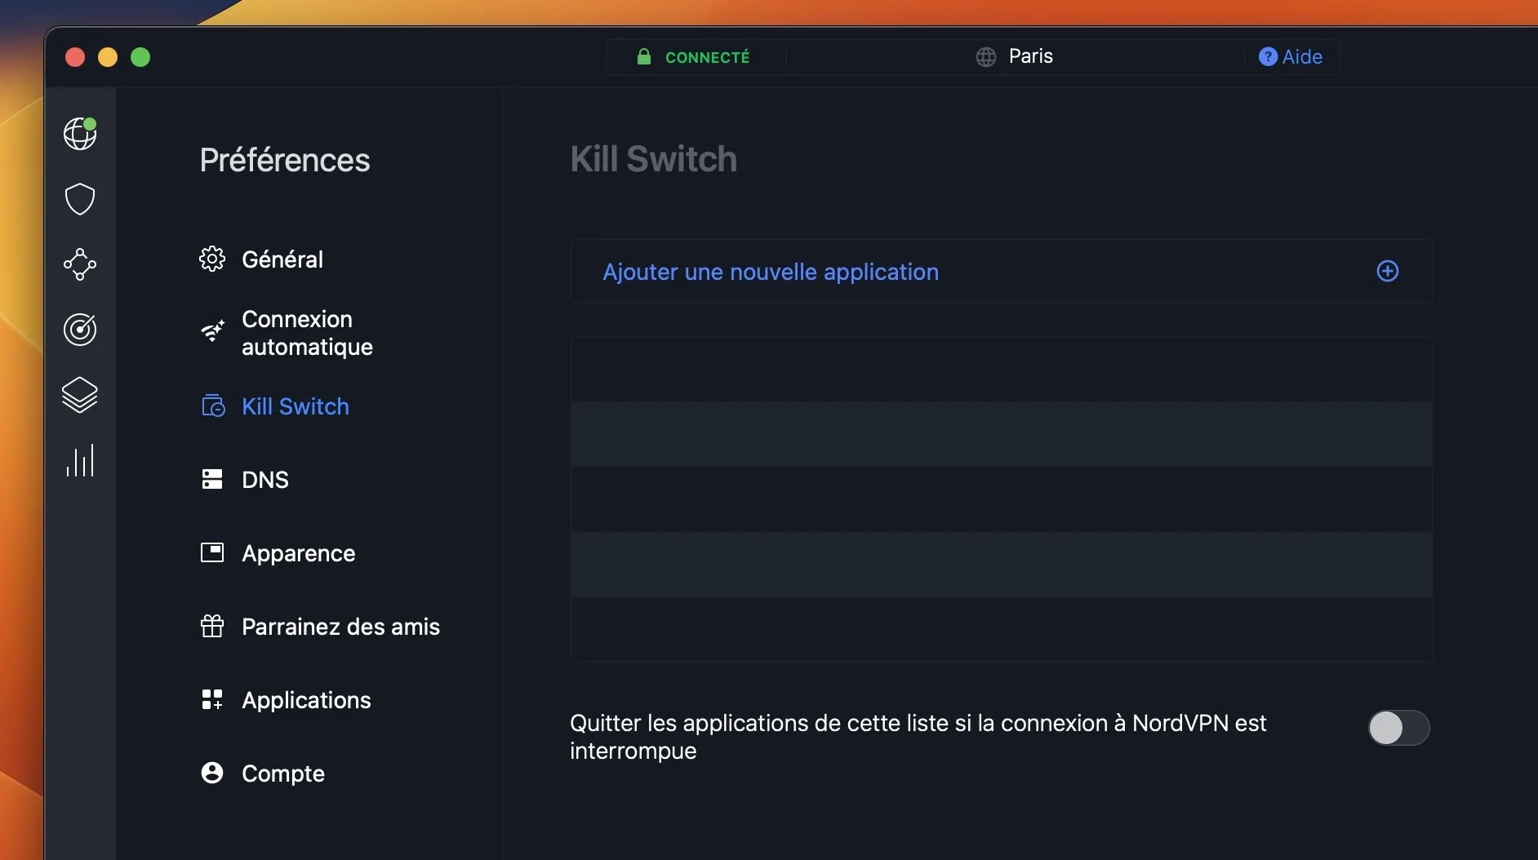
Task: Open Parrainez des amis section
Action: pyautogui.click(x=340, y=627)
